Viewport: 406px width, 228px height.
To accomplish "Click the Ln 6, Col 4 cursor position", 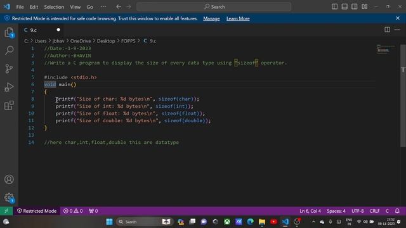I will pos(310,211).
